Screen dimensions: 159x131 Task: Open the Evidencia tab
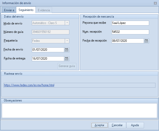(44, 10)
